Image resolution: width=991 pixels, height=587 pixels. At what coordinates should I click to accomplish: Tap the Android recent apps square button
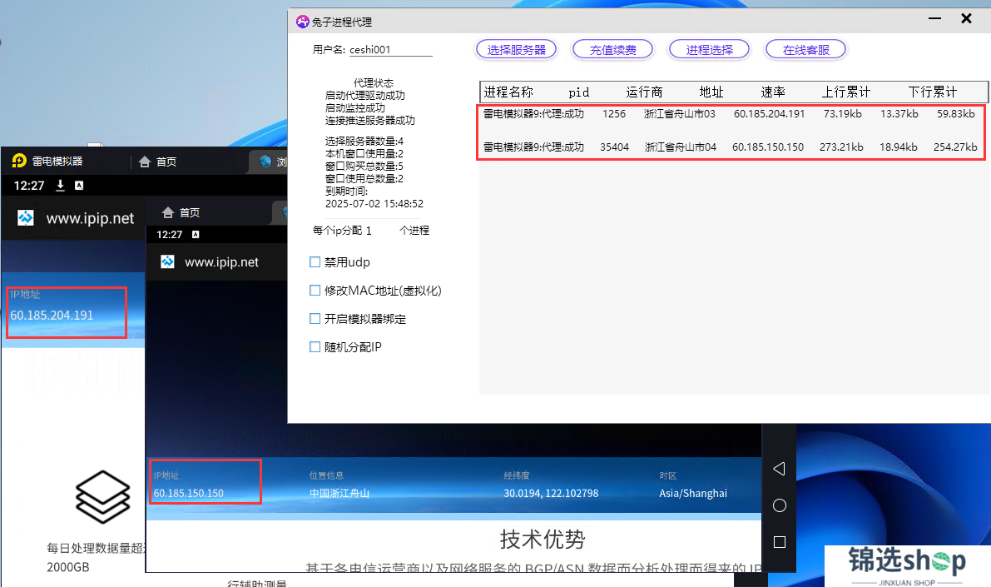point(780,542)
